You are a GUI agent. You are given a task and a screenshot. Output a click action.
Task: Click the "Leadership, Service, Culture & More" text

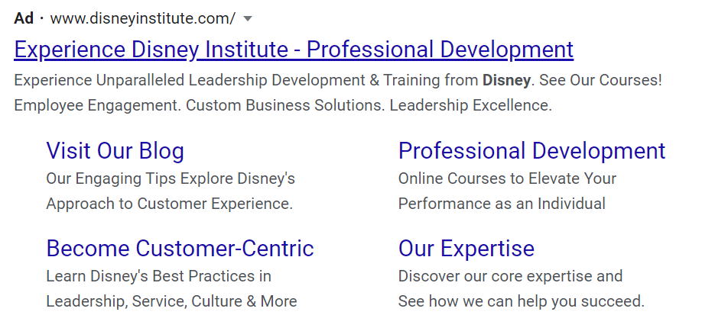click(x=171, y=301)
